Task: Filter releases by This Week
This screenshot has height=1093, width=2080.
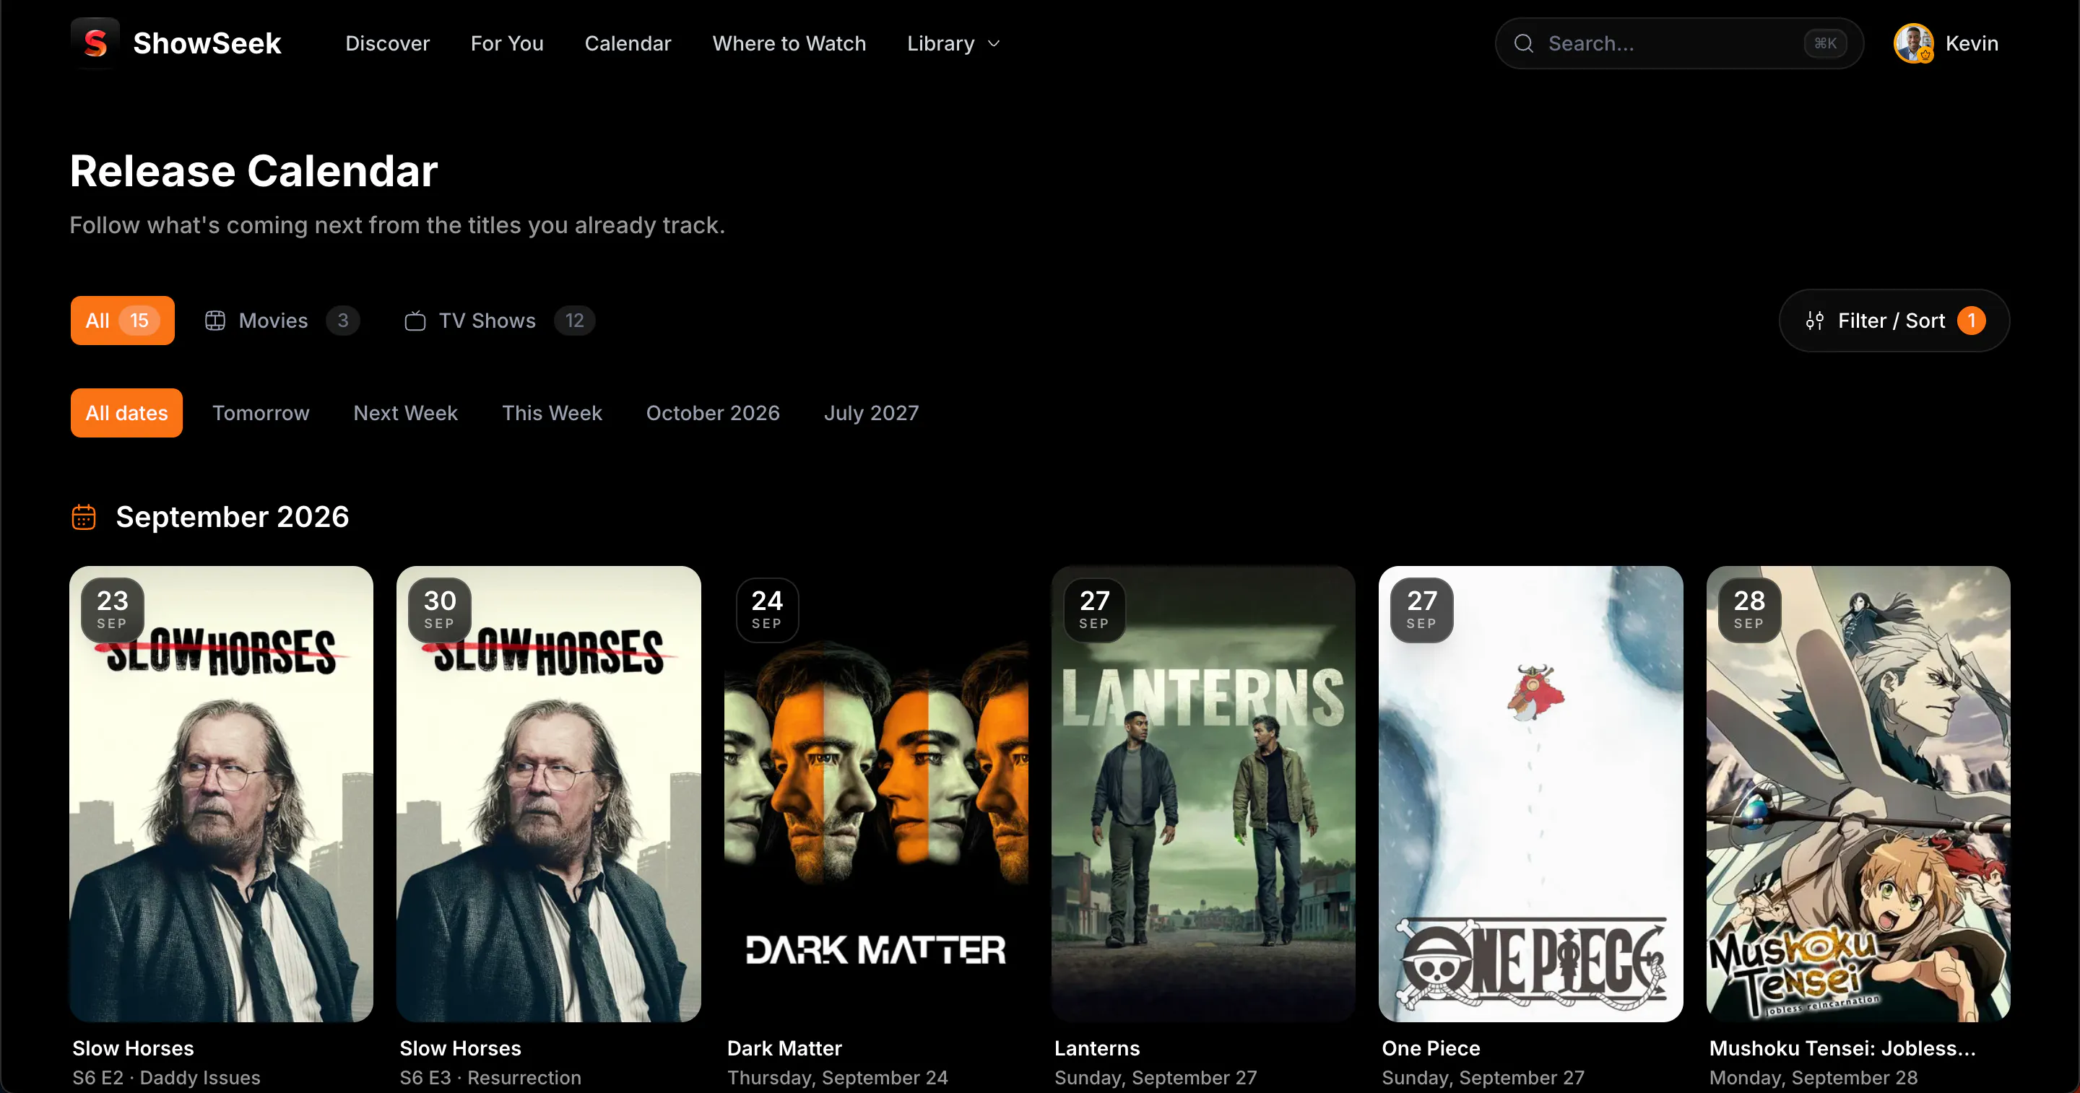Action: (x=552, y=412)
